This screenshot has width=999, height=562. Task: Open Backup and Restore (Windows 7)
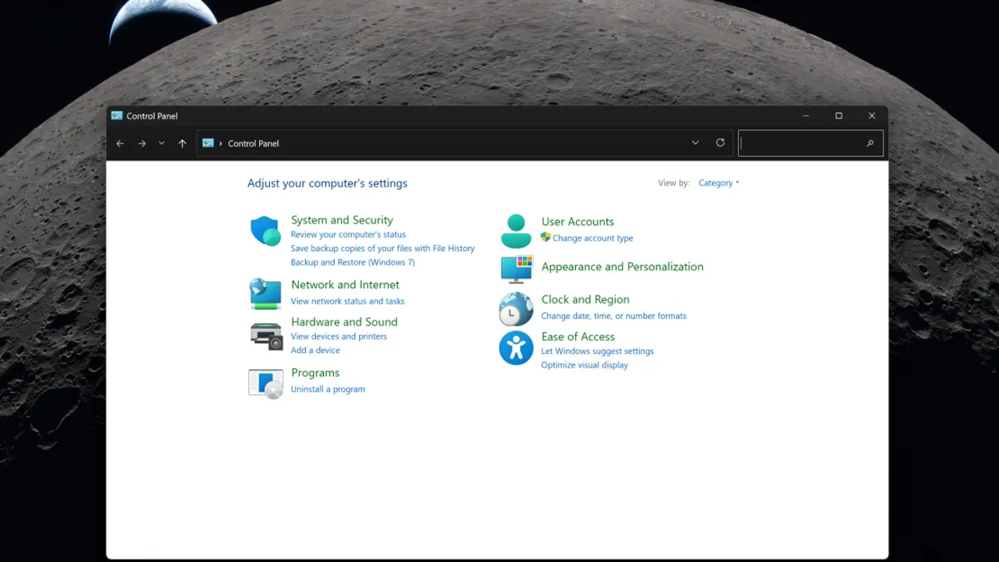[x=353, y=262]
